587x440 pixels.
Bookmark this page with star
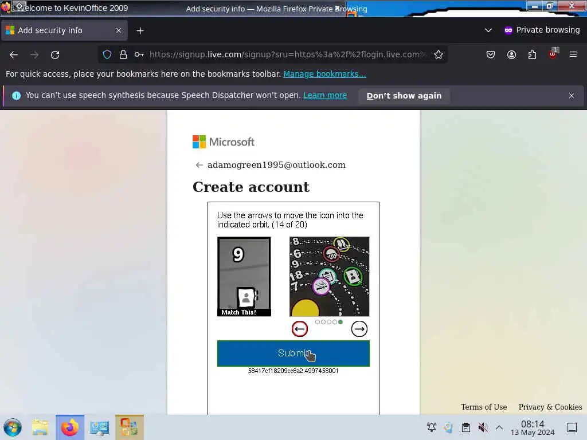439,54
